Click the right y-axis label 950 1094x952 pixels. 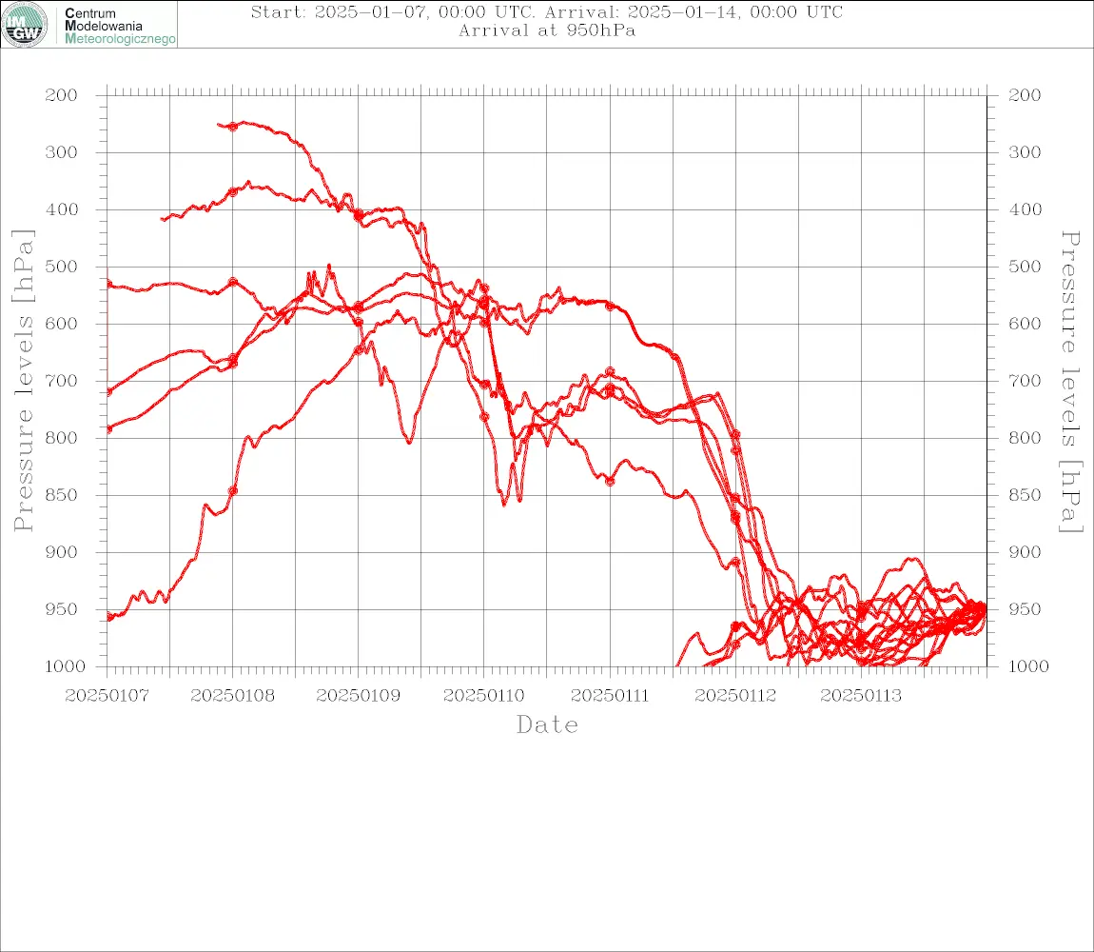tap(1025, 609)
